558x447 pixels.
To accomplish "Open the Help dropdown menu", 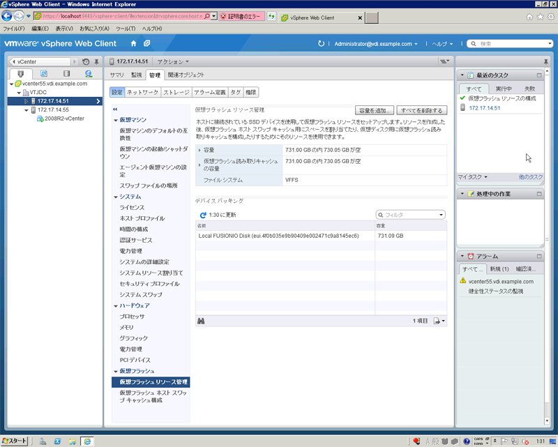I will click(x=442, y=44).
